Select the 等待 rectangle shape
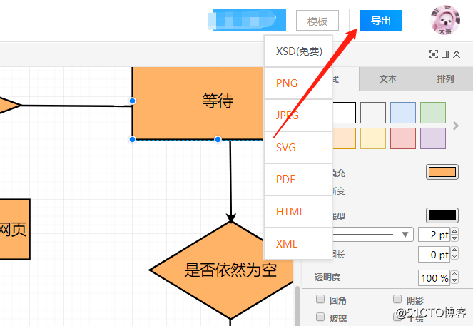 [x=198, y=103]
